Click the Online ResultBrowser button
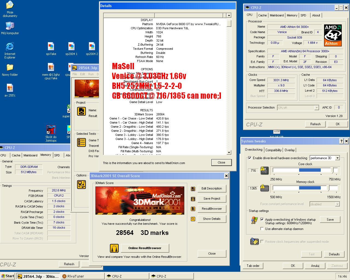The width and height of the screenshot is (350, 280). pos(145,248)
